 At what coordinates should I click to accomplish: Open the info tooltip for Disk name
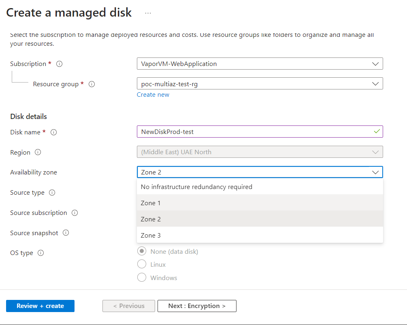pos(53,132)
